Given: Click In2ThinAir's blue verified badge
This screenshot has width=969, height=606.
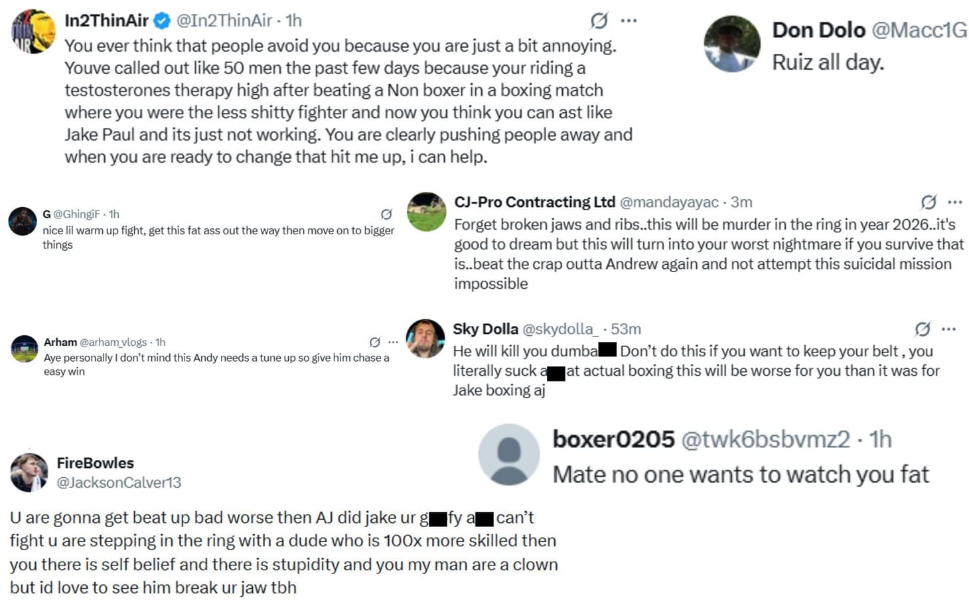Looking at the screenshot, I should [x=161, y=20].
